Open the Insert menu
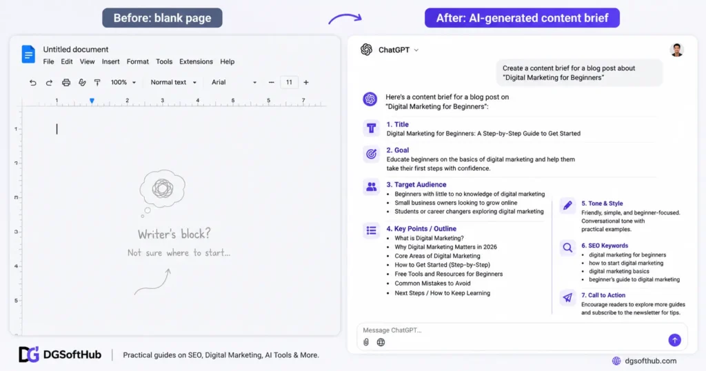This screenshot has height=371, width=706. [111, 61]
